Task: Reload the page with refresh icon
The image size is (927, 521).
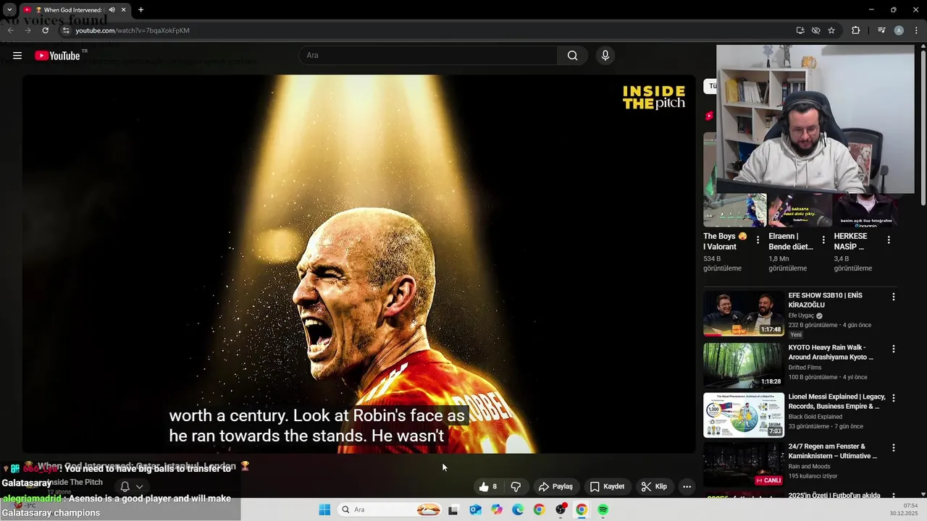Action: point(45,30)
